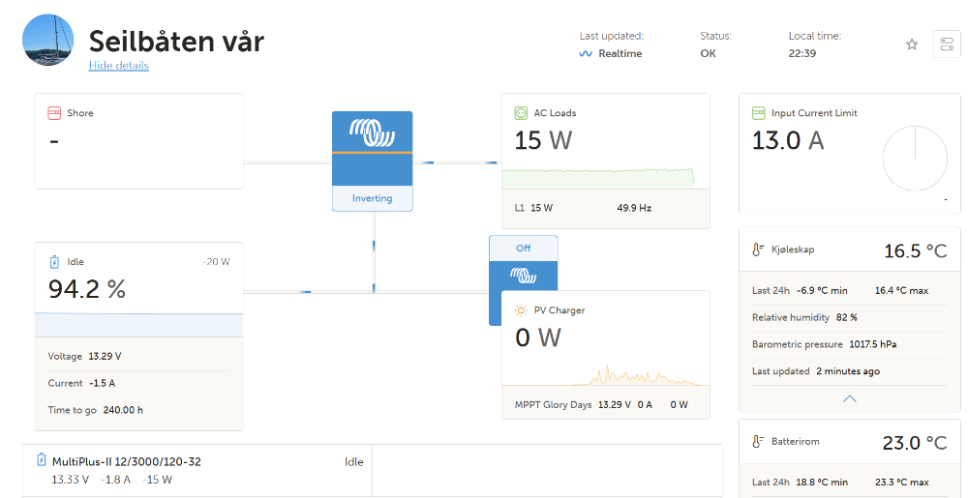Open the sailboat profile picture
Screen dimensions: 968x498
[48, 40]
